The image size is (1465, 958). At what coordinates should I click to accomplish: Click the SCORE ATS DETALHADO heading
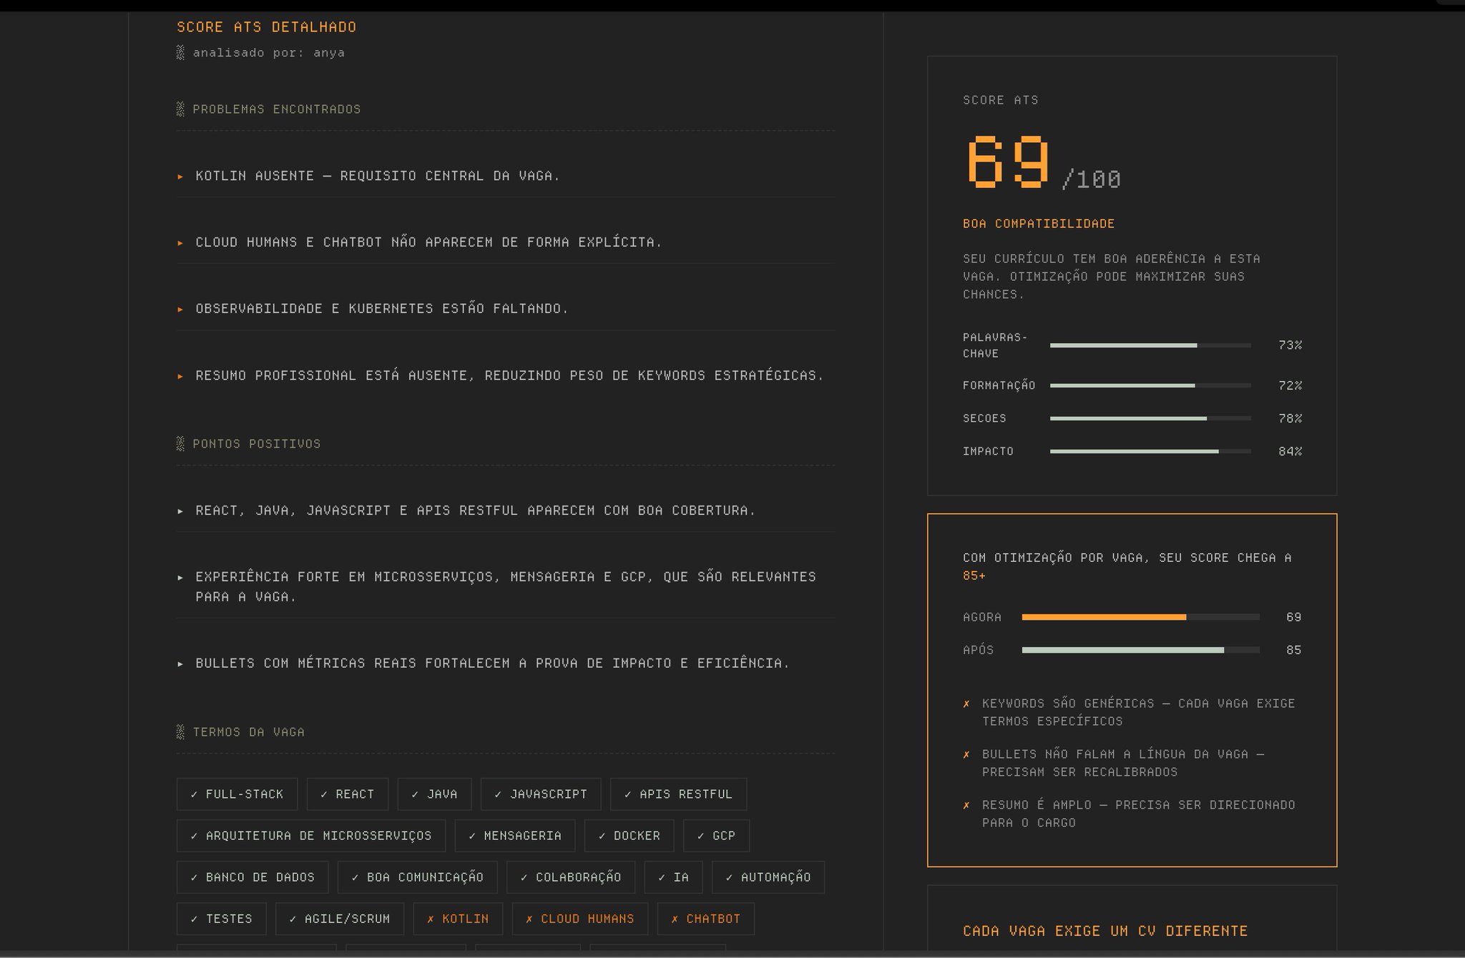click(x=266, y=27)
